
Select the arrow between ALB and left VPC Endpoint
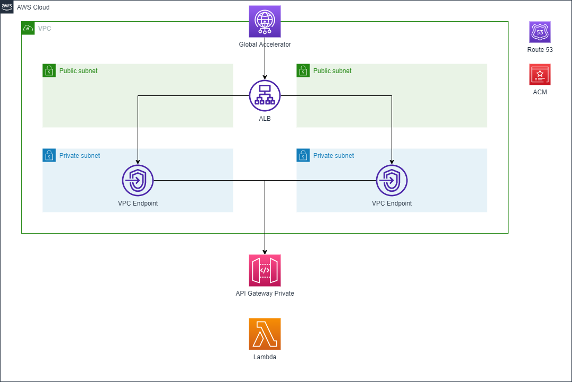(x=138, y=132)
